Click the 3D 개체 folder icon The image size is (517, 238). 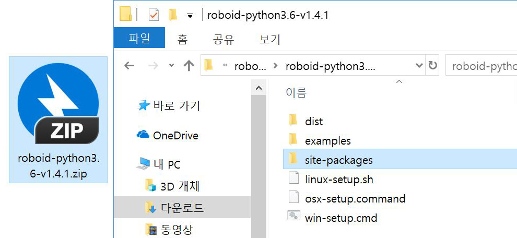point(151,186)
